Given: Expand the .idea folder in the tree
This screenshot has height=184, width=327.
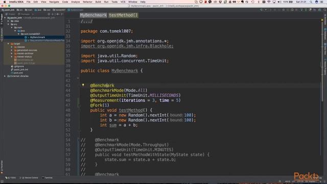Looking at the screenshot, I should point(8,21).
